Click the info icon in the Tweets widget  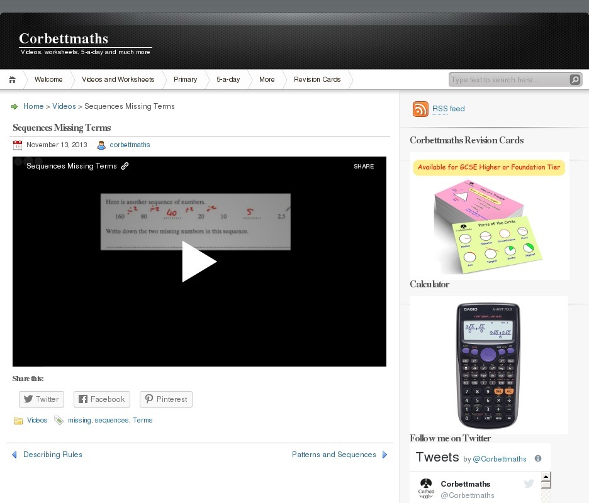(x=538, y=458)
